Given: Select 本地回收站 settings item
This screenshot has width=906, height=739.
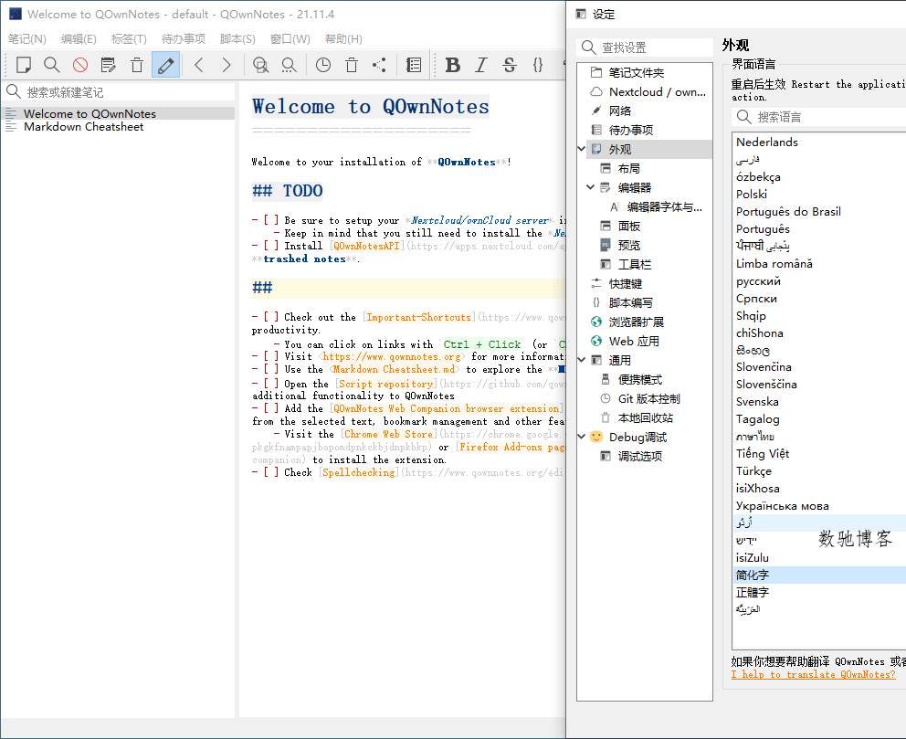Looking at the screenshot, I should pos(646,417).
